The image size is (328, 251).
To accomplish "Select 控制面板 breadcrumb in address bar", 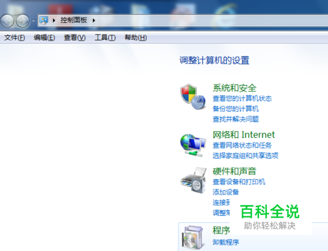I will click(73, 20).
